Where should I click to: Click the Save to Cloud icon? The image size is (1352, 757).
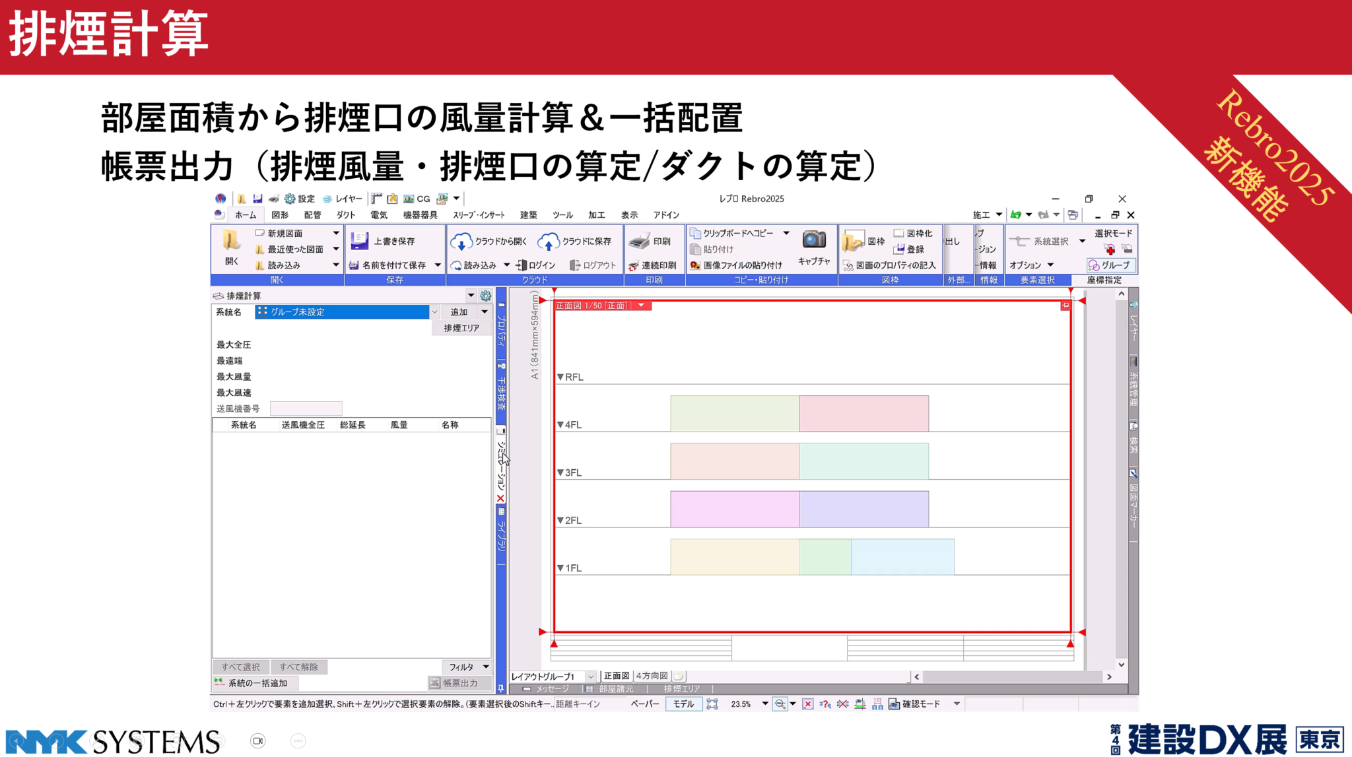coord(548,242)
